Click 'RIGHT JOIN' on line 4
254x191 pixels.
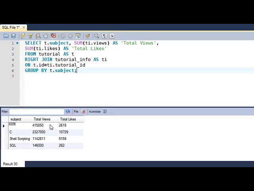point(38,59)
